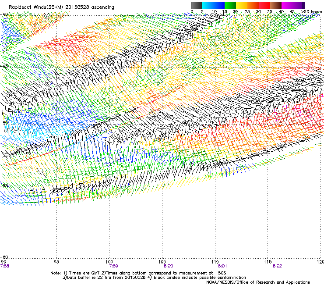Click the longitude label '95'
The image size is (324, 285).
[x=56, y=262]
